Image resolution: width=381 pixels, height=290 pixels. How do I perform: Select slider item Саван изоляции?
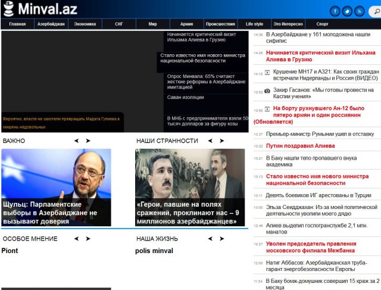[x=206, y=104]
